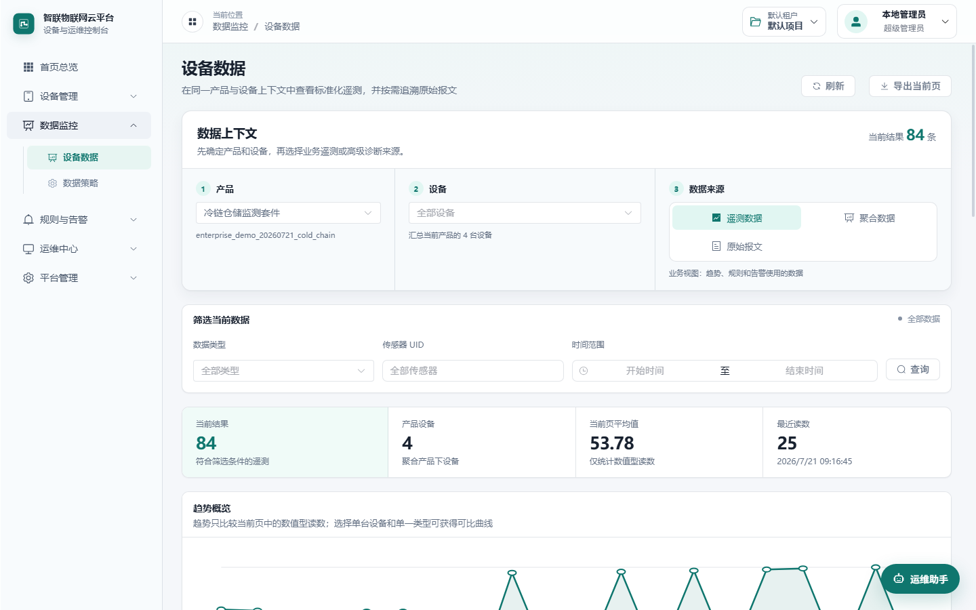Viewport: 976px width, 610px height.
Task: Click the 结束时间 input
Action: [x=805, y=371]
